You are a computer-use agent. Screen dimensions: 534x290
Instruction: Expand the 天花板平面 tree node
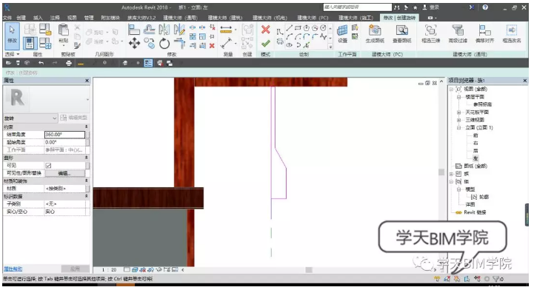(458, 112)
